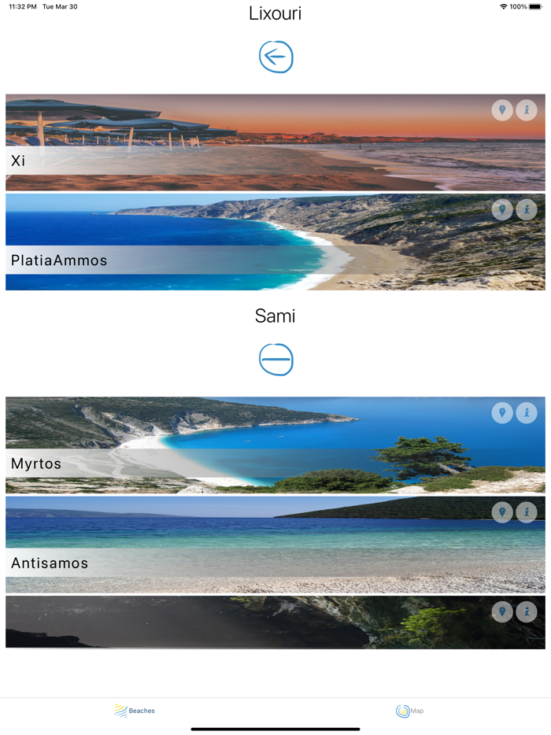Open map pin for Myrtos beach
The image size is (551, 735).
point(501,413)
